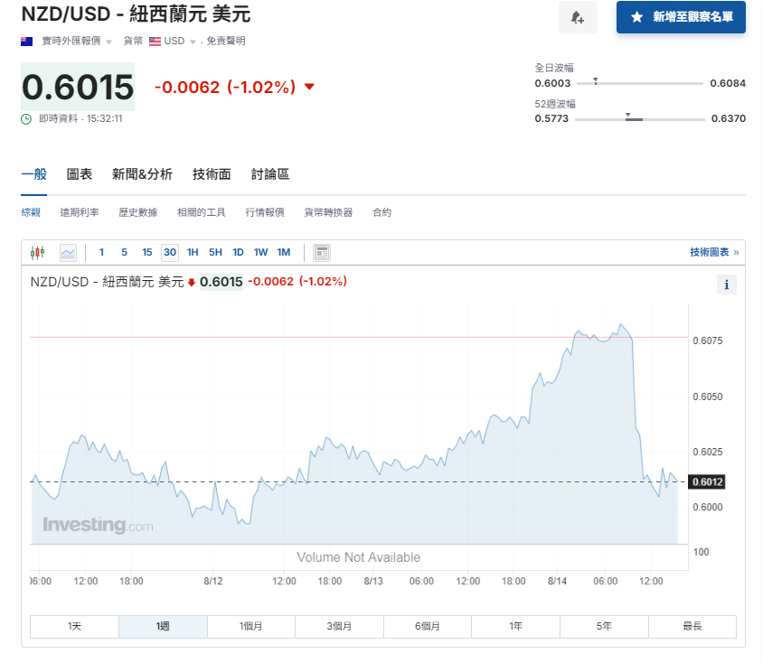Image resolution: width=763 pixels, height=663 pixels.
Task: Click the 52週波幅 range slider marker
Action: (x=628, y=116)
